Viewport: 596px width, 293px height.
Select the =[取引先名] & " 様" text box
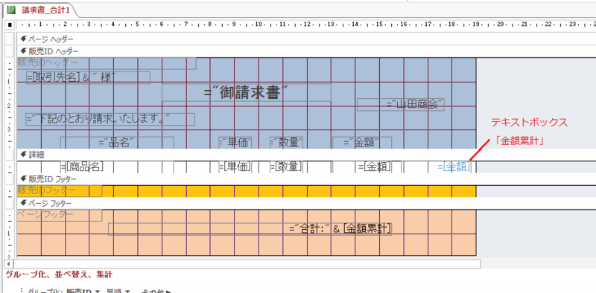[x=88, y=77]
